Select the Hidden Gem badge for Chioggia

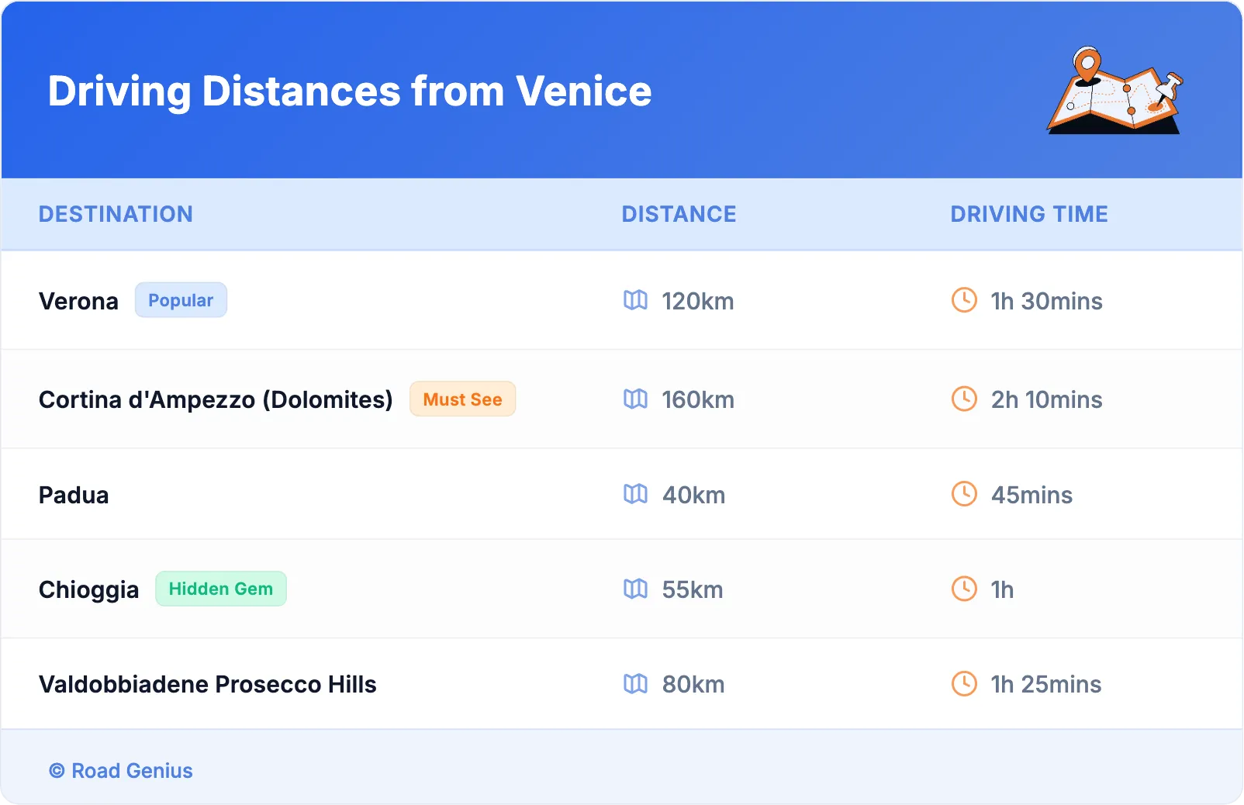221,589
